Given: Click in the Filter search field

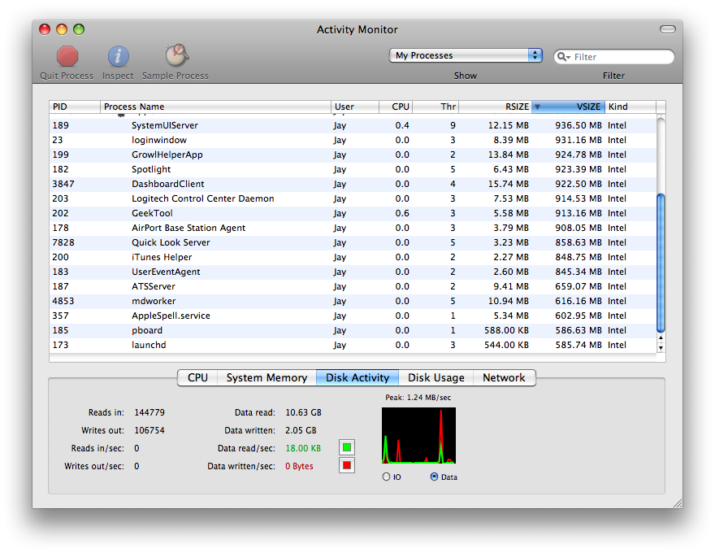Looking at the screenshot, I should pos(613,57).
